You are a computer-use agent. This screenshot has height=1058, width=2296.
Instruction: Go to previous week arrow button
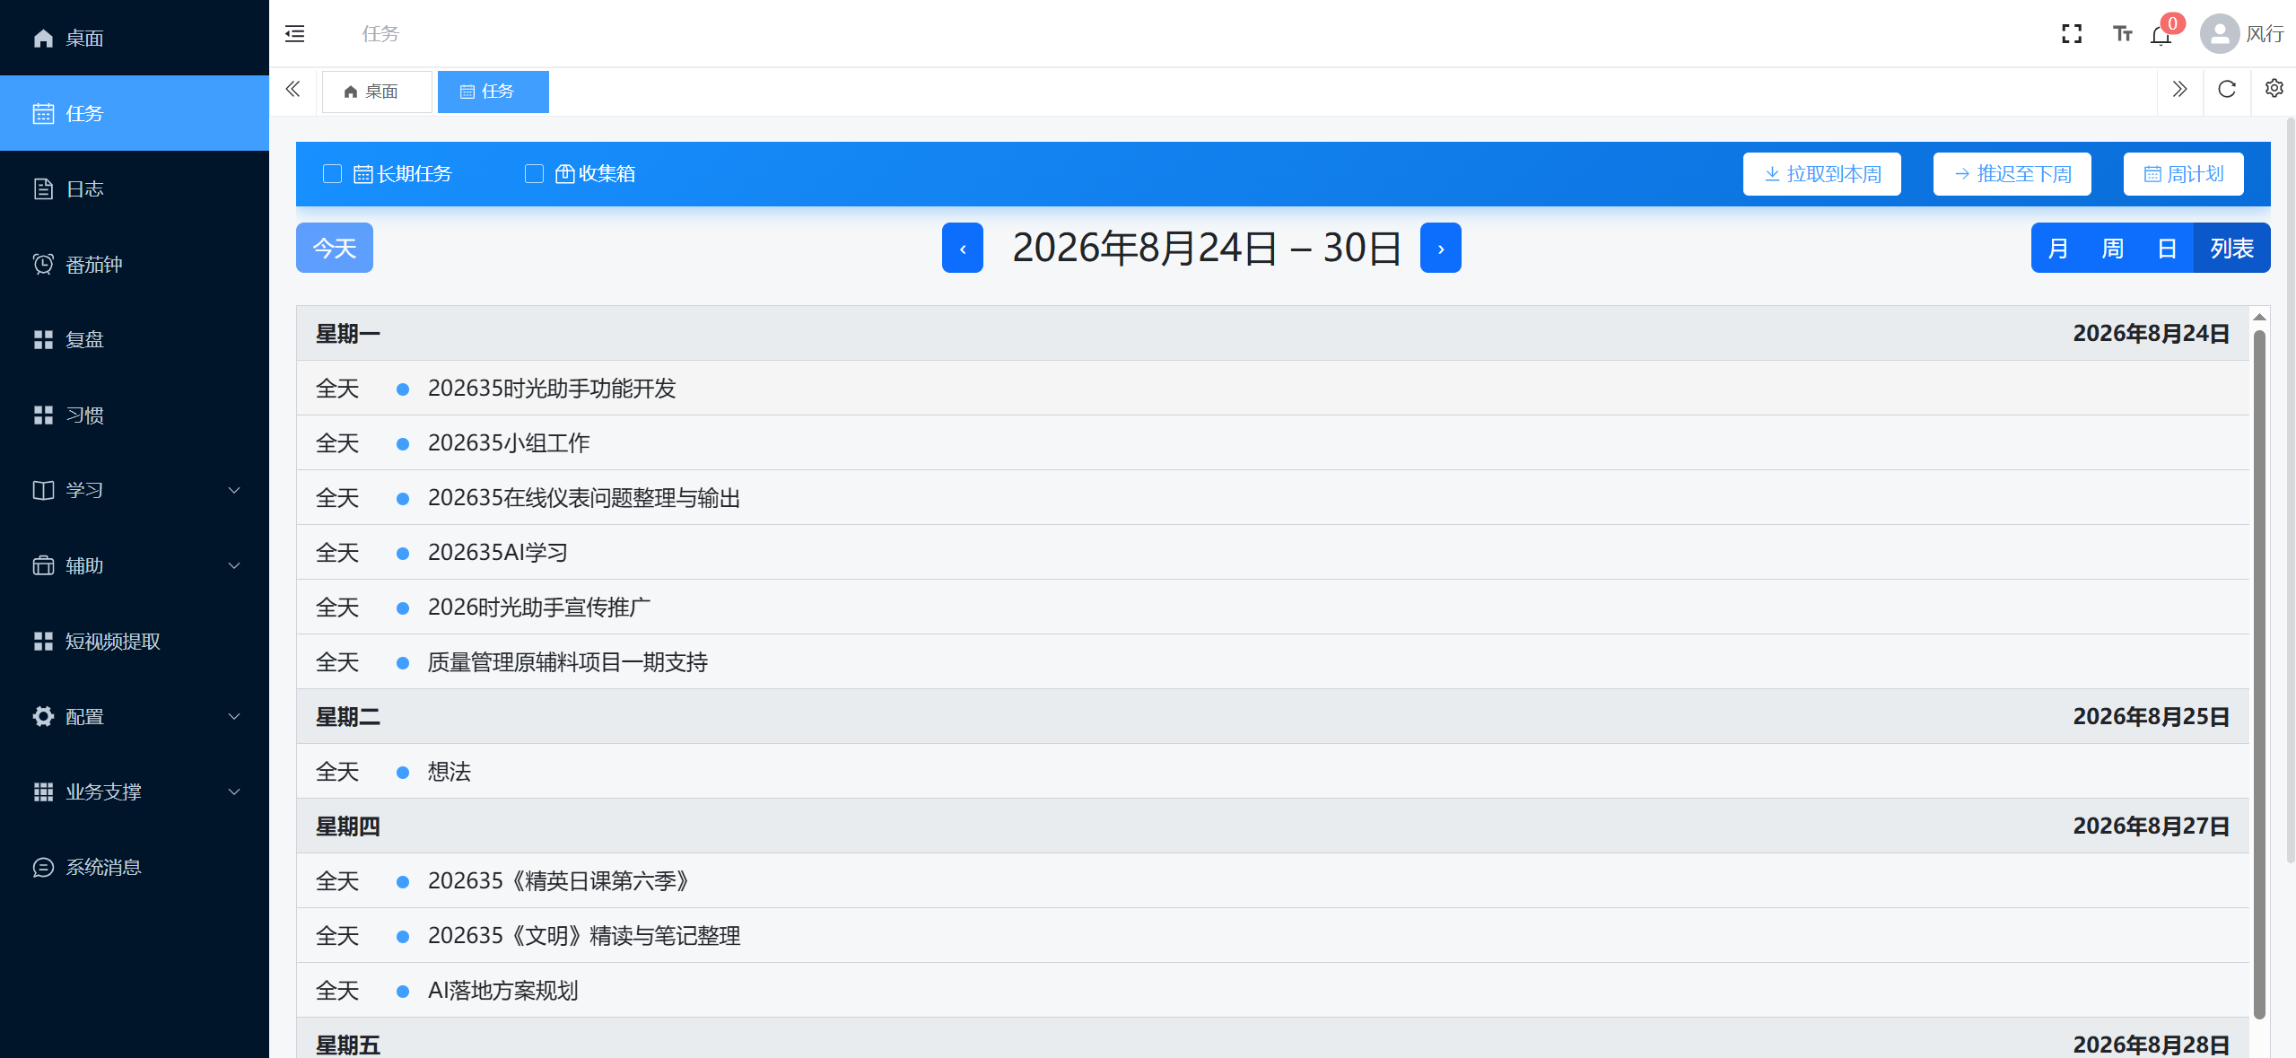click(x=963, y=248)
